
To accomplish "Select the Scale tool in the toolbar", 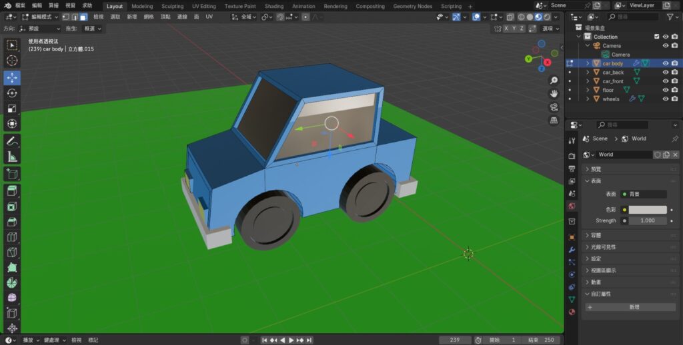I will coord(12,109).
